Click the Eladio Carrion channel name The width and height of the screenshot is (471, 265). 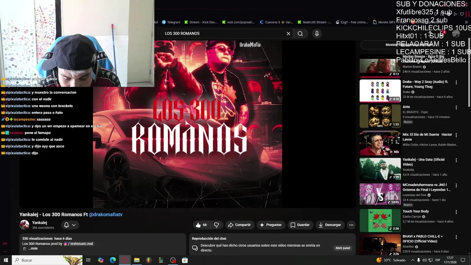412,217
